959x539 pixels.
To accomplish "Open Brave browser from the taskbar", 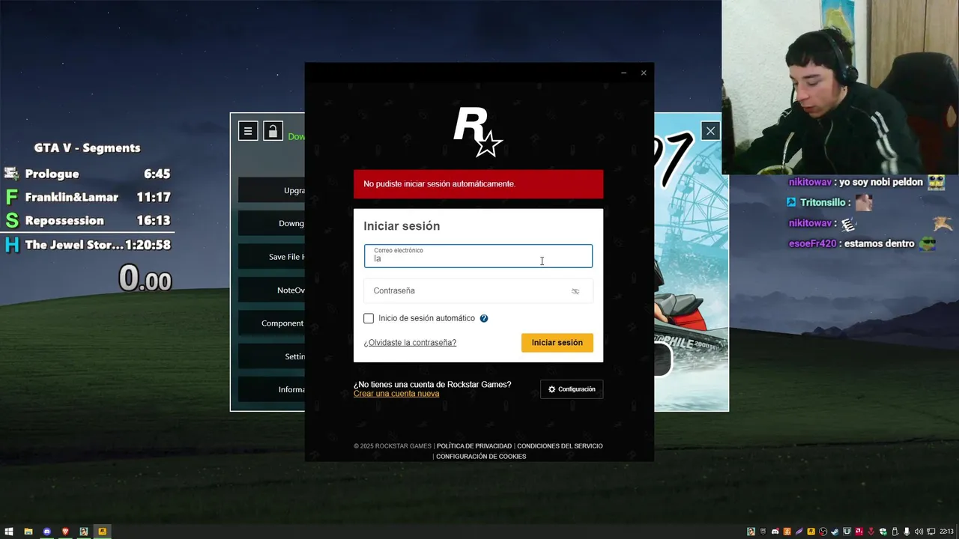I will pyautogui.click(x=65, y=532).
